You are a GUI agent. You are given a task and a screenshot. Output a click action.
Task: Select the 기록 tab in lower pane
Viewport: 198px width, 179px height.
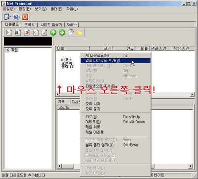coord(61,101)
